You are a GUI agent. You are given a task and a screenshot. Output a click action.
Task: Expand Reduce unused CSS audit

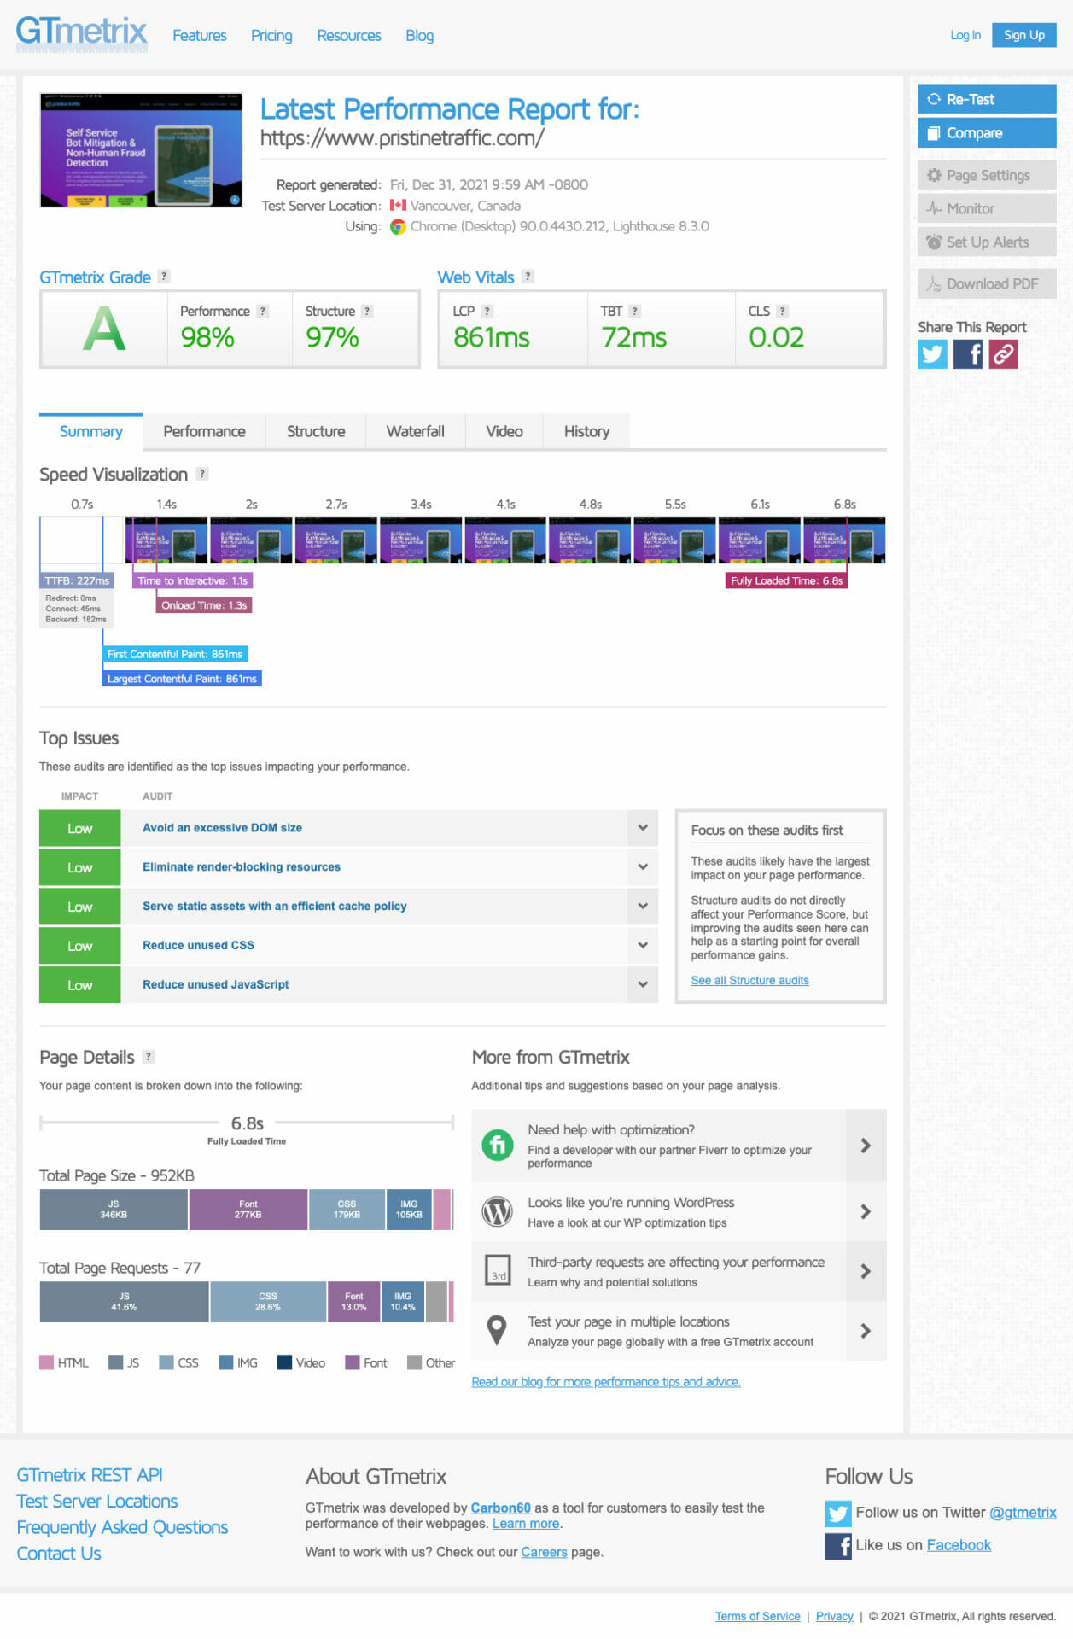[x=643, y=946]
